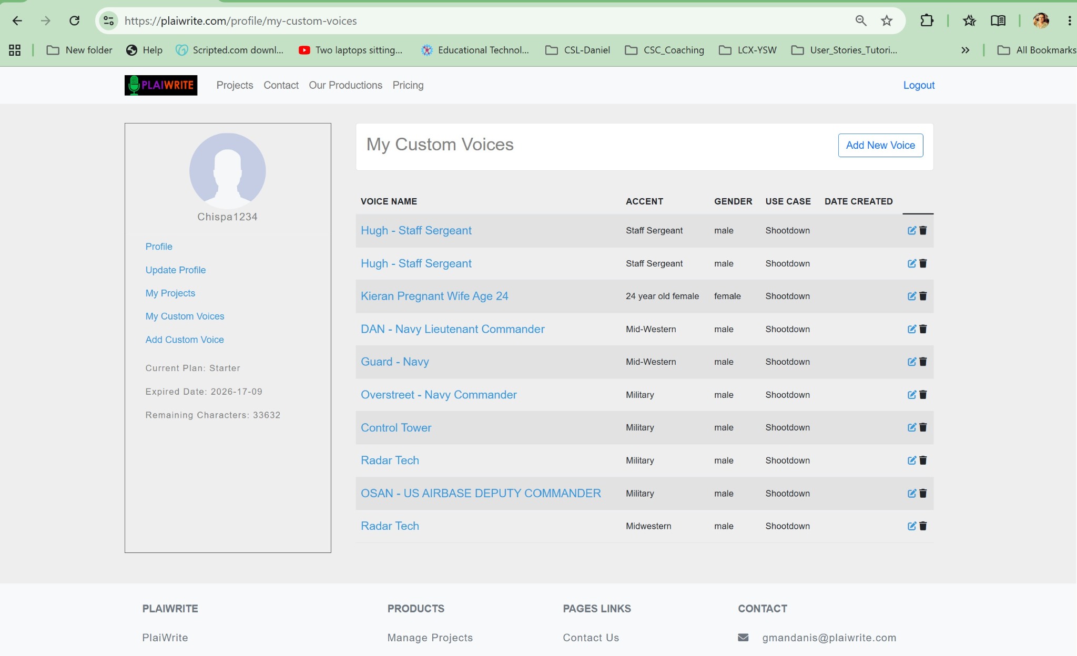Open Our Productions nav item
The width and height of the screenshot is (1077, 656).
(x=346, y=85)
